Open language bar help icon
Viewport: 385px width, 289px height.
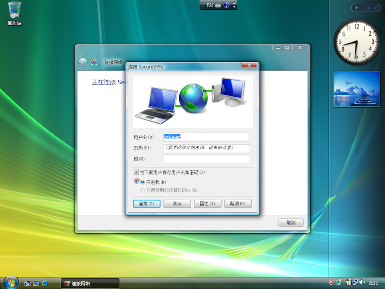226,5
